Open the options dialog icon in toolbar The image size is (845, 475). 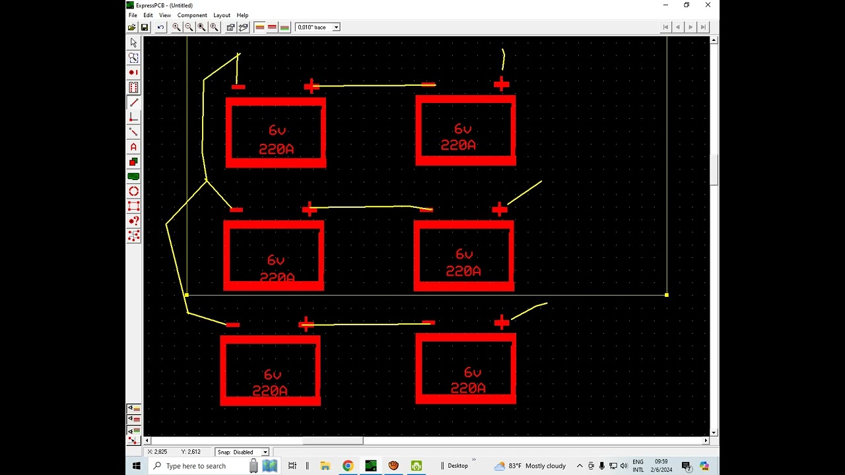point(230,27)
